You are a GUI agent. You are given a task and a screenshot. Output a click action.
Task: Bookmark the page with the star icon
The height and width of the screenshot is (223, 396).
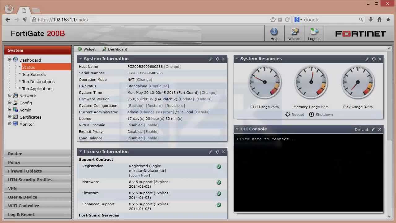click(x=273, y=20)
